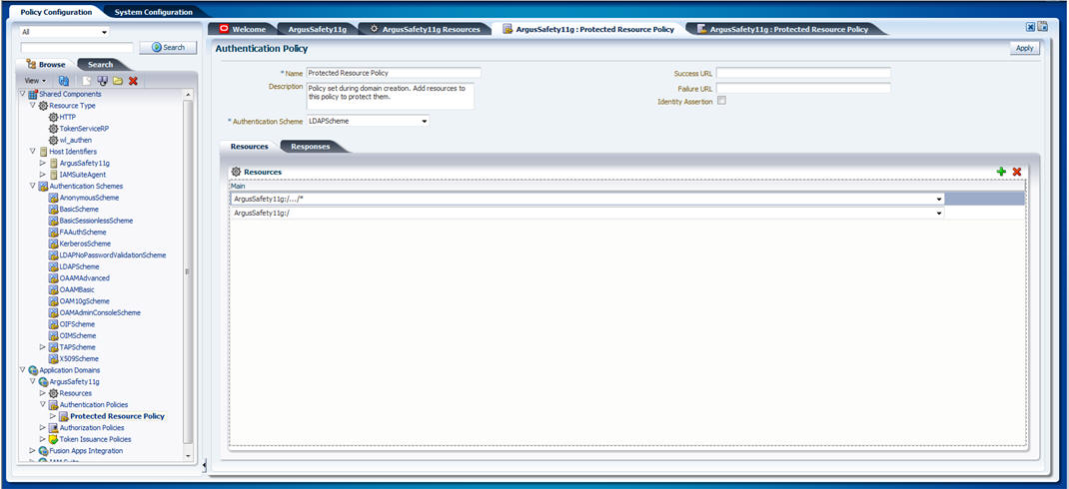Open the Authentication Scheme dropdown
1069x489 pixels.
click(424, 121)
